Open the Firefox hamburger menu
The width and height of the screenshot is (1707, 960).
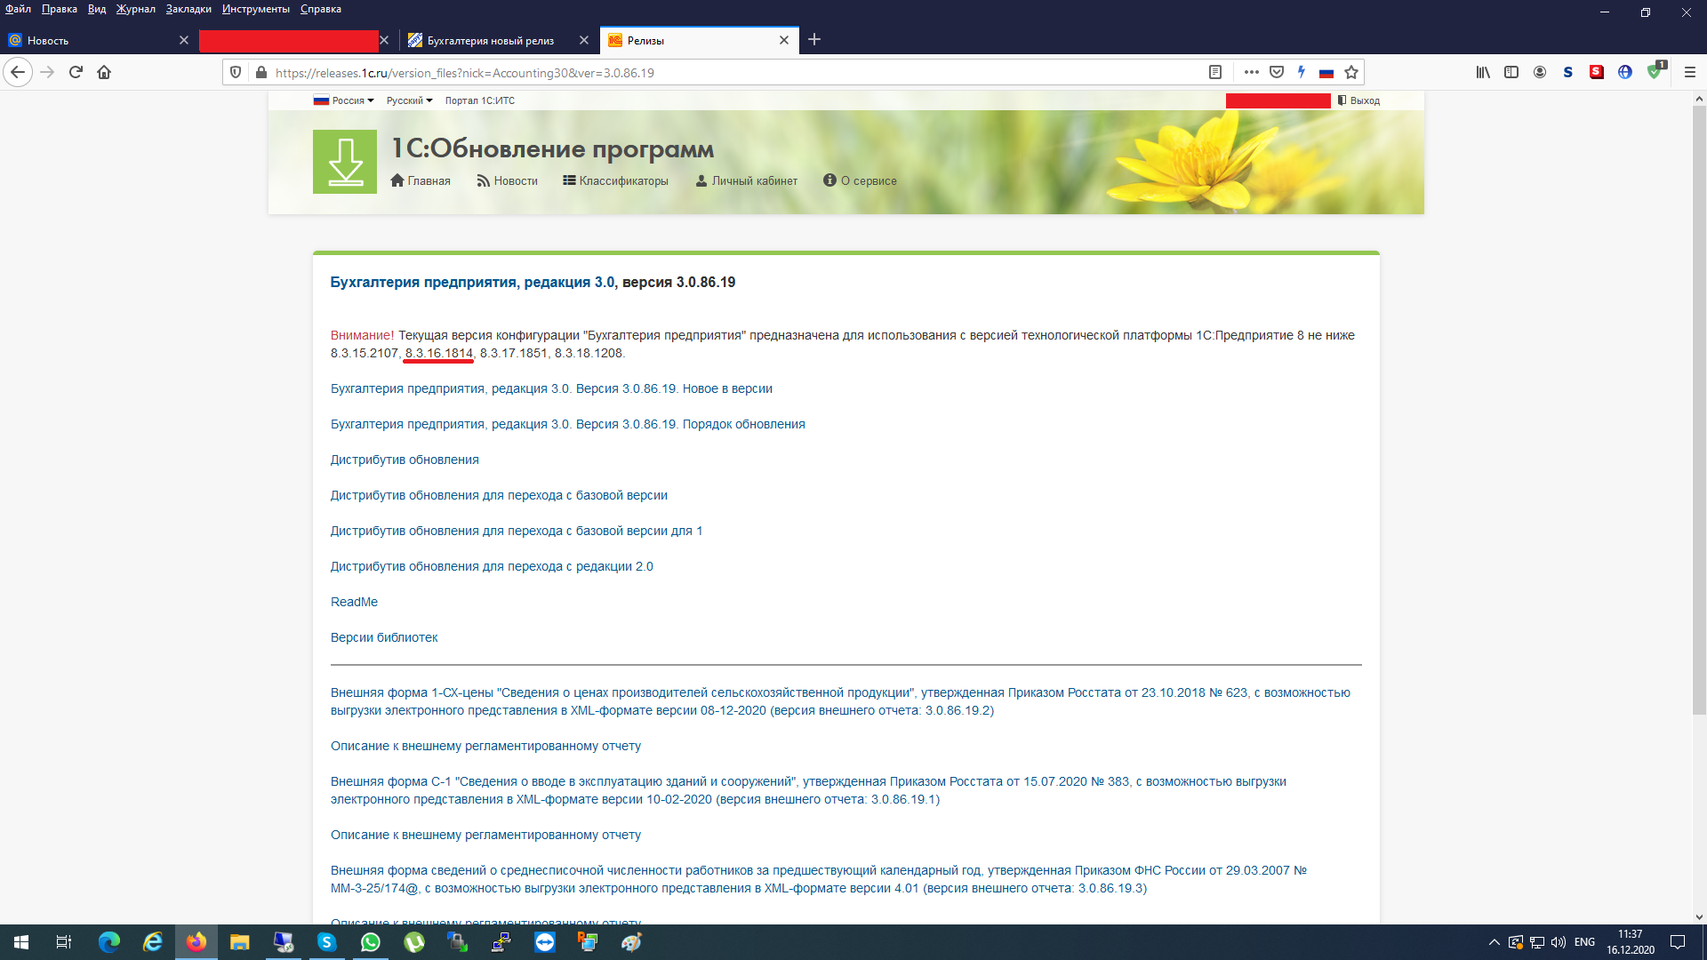point(1690,72)
